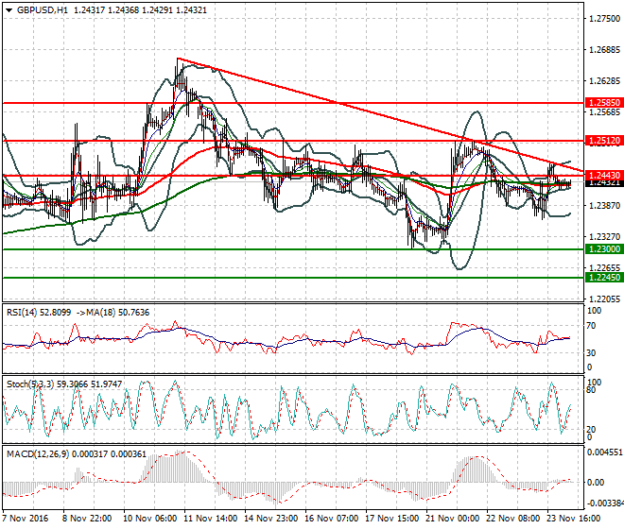Click the current price tag 1.24321

pyautogui.click(x=604, y=183)
